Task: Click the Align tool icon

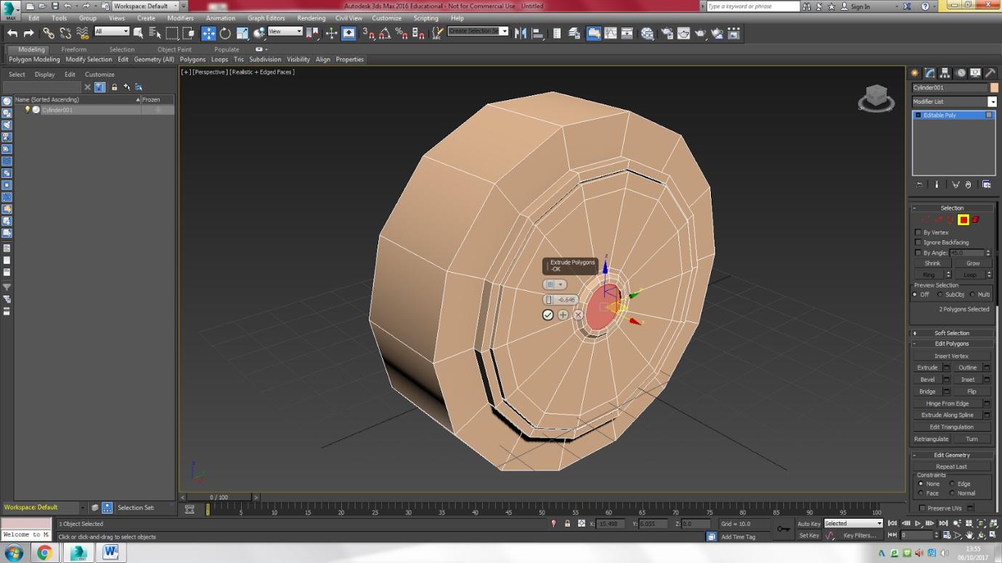Action: (x=538, y=33)
